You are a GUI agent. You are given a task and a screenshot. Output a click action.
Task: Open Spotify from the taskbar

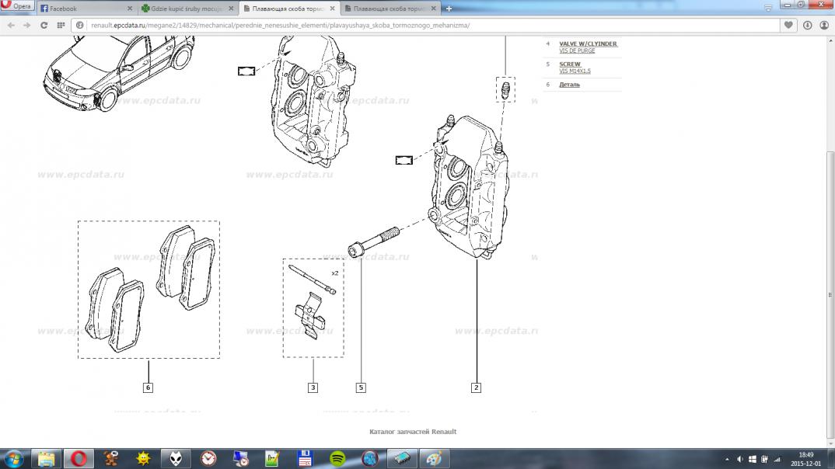pyautogui.click(x=337, y=458)
